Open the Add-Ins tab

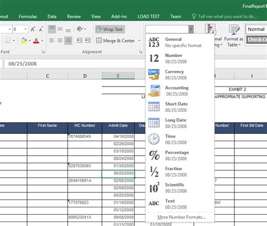click(x=119, y=16)
